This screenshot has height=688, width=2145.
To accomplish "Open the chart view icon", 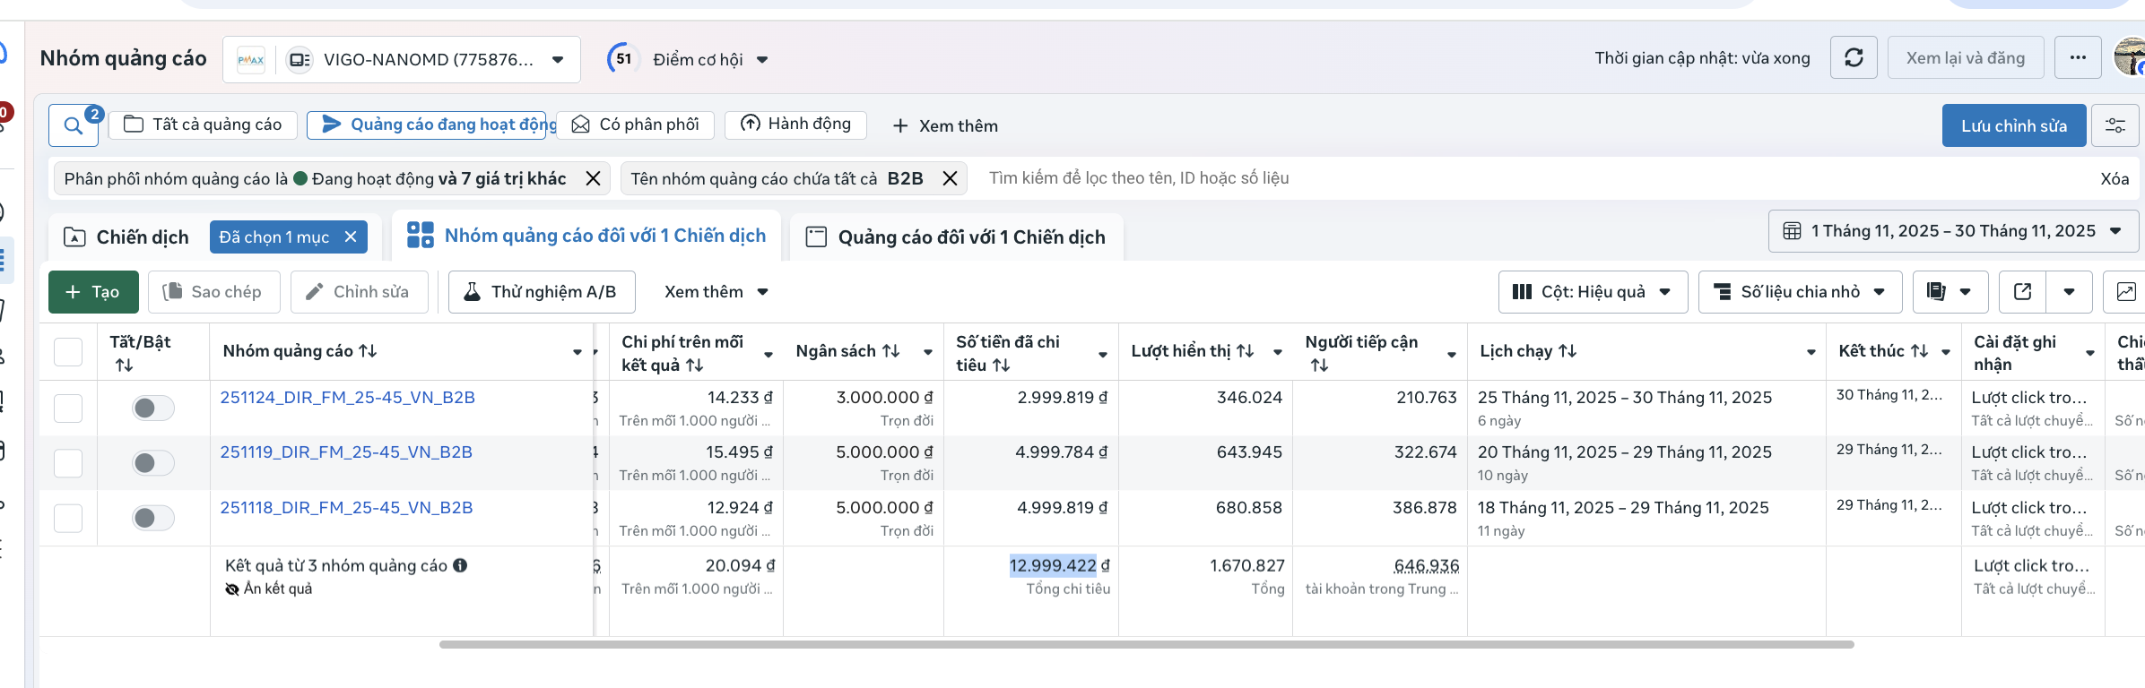I will pyautogui.click(x=2125, y=292).
